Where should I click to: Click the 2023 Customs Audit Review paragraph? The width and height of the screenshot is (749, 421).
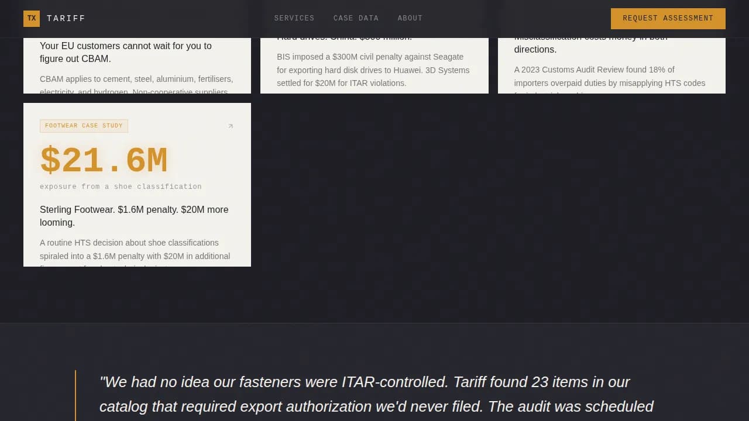609,76
